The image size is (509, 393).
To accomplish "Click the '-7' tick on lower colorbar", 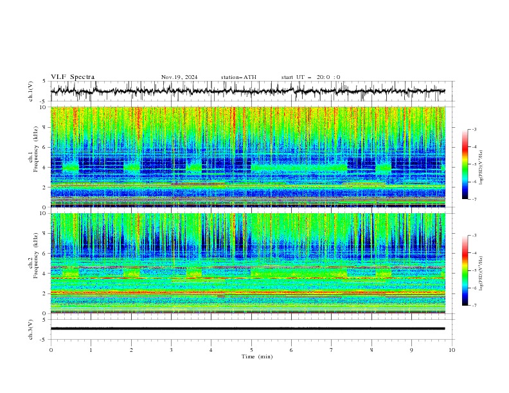I will (474, 305).
